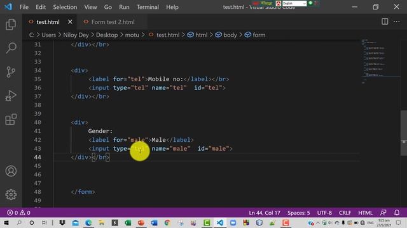Open Task View in taskbar
The image size is (407, 228).
45,222
